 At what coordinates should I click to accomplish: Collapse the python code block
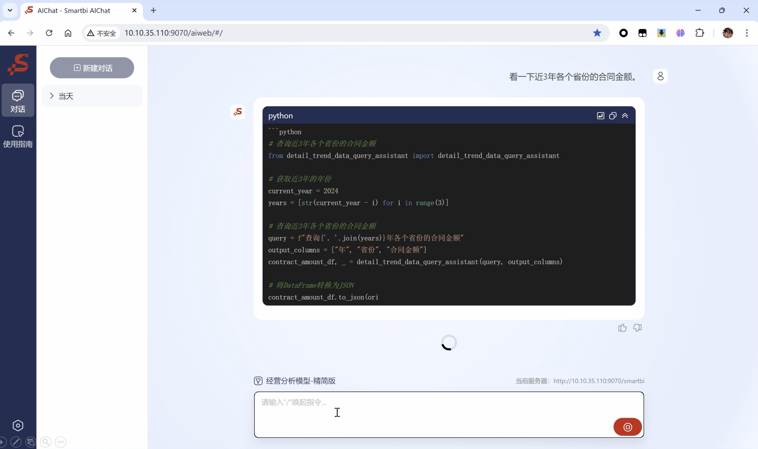(x=625, y=116)
